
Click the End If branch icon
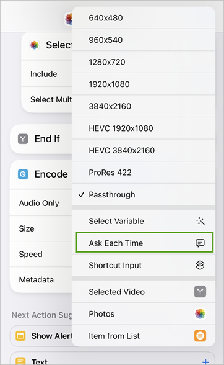point(23,139)
